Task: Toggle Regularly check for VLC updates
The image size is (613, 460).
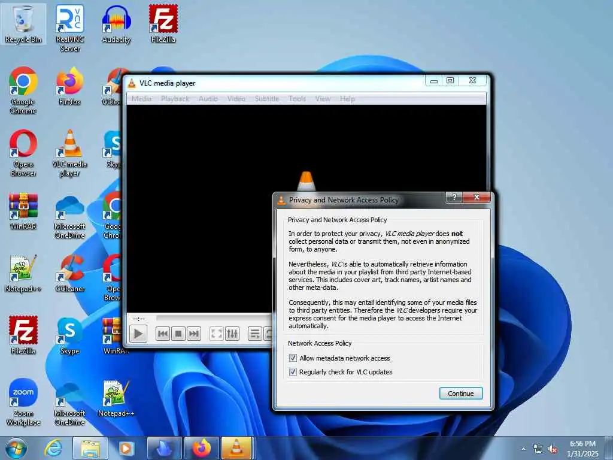Action: pos(293,371)
